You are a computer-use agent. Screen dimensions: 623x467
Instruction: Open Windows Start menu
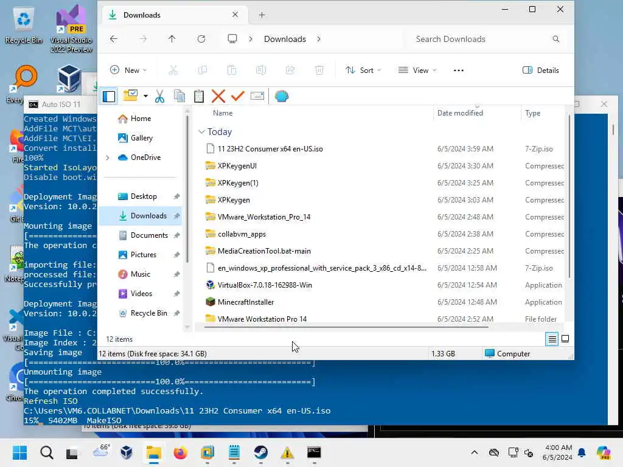pos(19,452)
